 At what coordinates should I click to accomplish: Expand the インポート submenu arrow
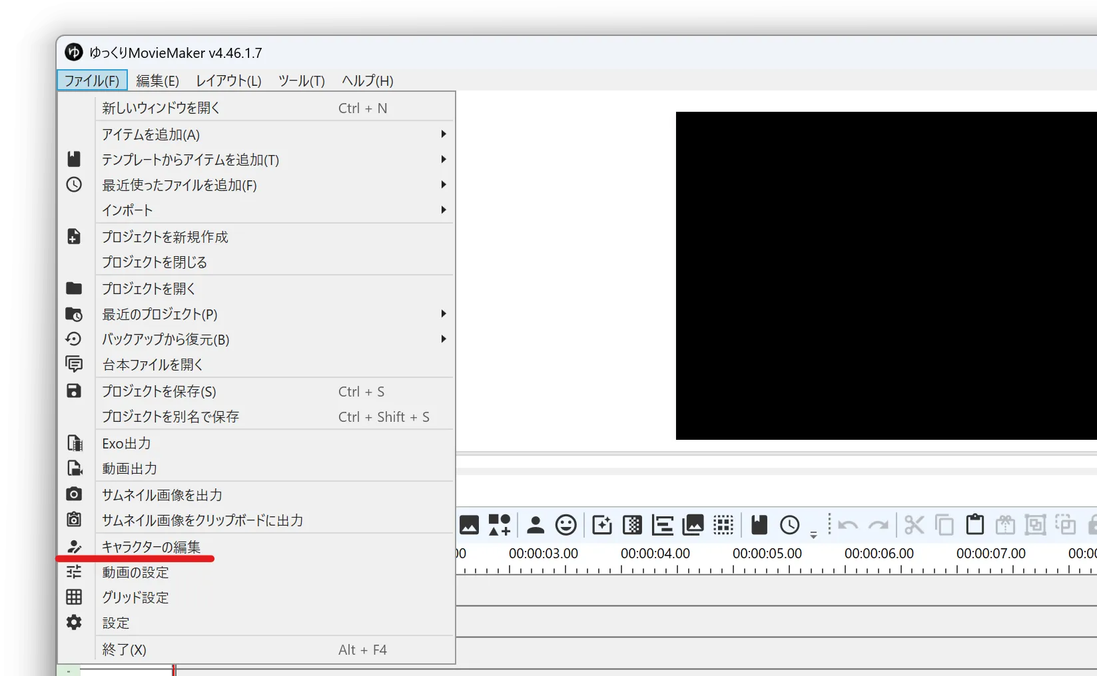point(444,210)
